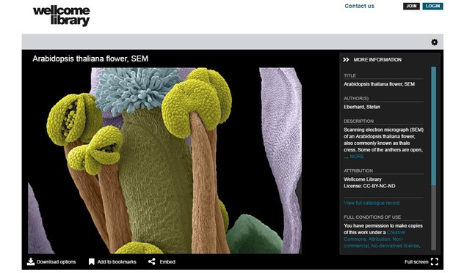Viewport: 453px width, 273px height.
Task: Open View full catalogue record link
Action: (372, 203)
